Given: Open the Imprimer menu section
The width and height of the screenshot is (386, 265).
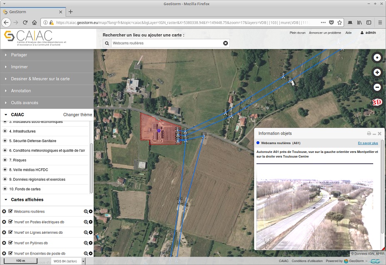Looking at the screenshot, I should (19, 67).
